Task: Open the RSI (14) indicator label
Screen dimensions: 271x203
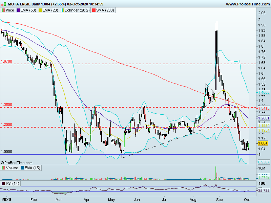Action: tap(13, 183)
